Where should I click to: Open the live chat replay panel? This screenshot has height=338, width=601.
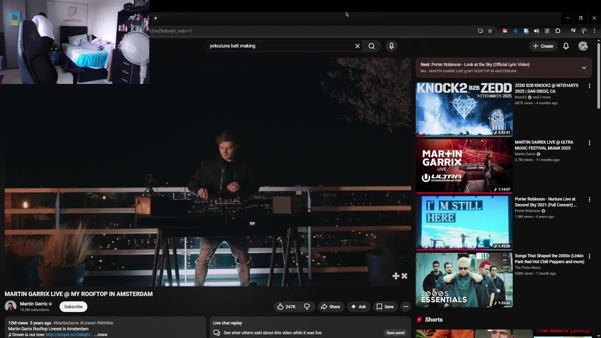click(x=395, y=333)
